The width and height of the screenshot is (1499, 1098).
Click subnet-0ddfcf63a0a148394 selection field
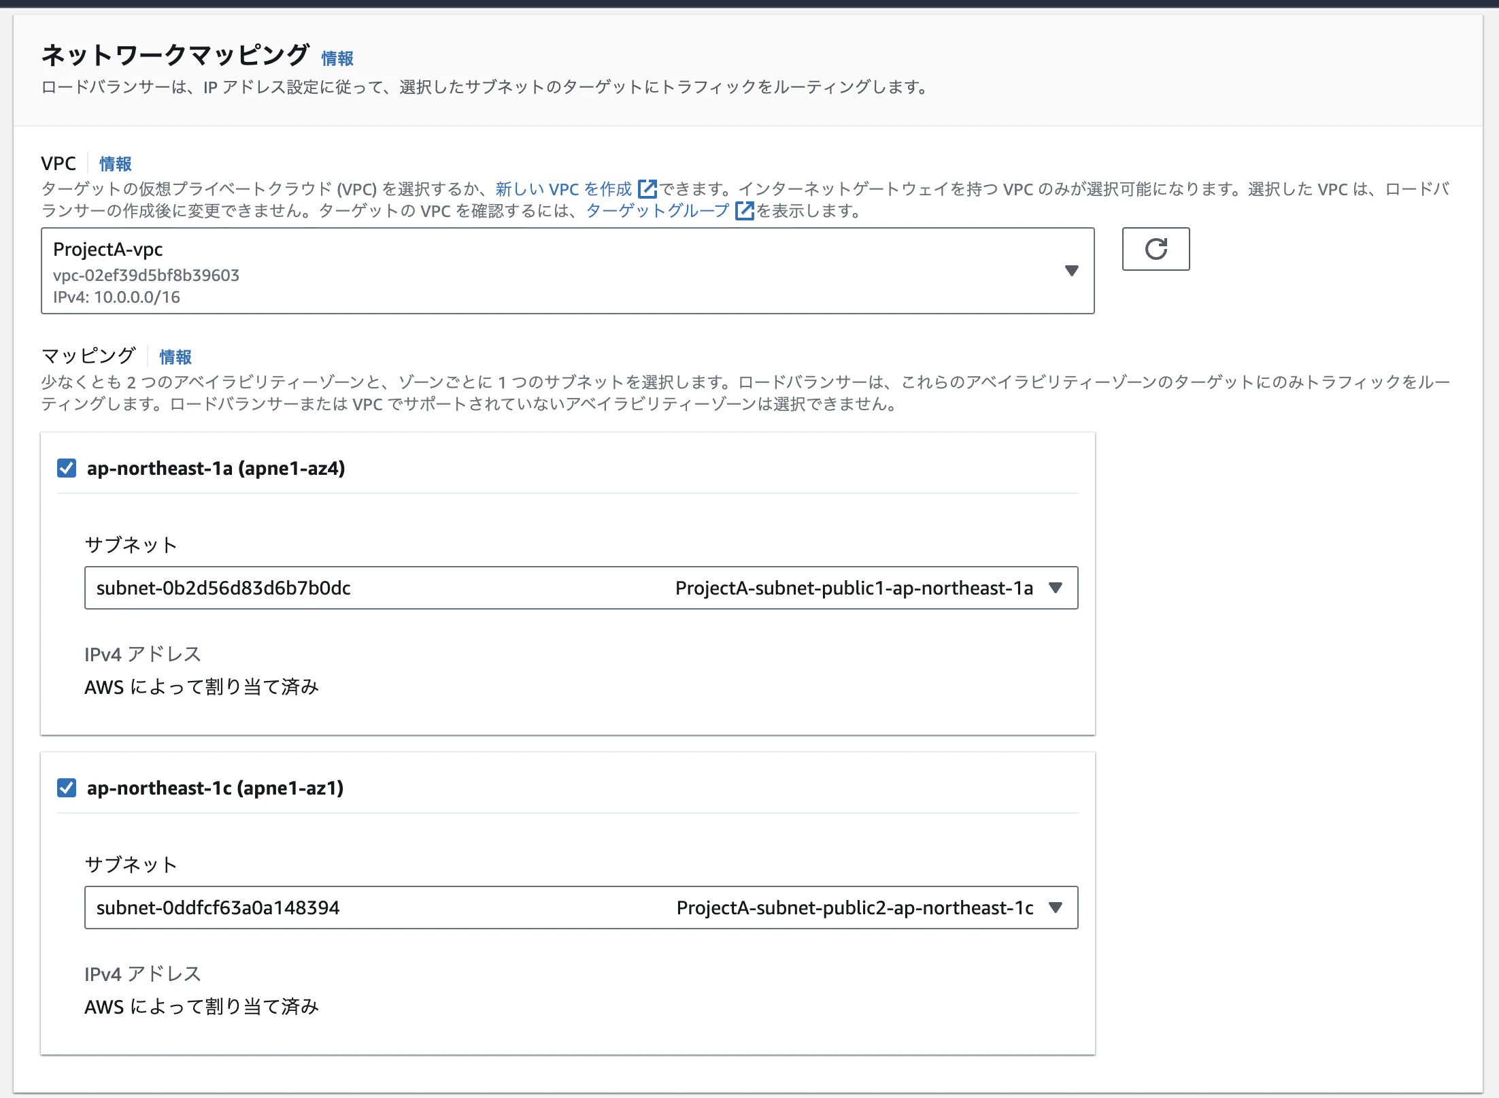point(218,908)
